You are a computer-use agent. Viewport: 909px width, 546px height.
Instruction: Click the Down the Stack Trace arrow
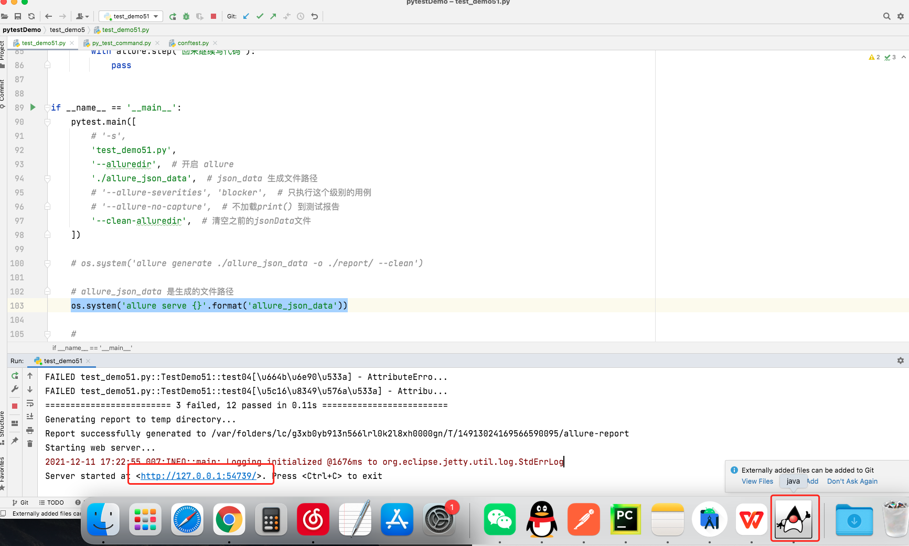[x=30, y=389]
